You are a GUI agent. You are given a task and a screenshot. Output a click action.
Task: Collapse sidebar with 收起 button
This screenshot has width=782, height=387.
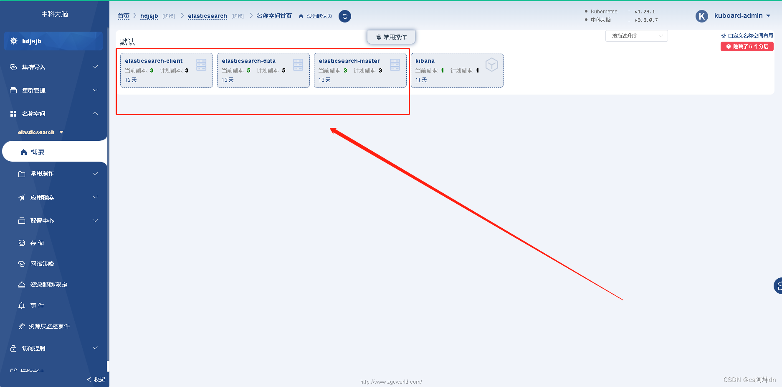click(96, 380)
